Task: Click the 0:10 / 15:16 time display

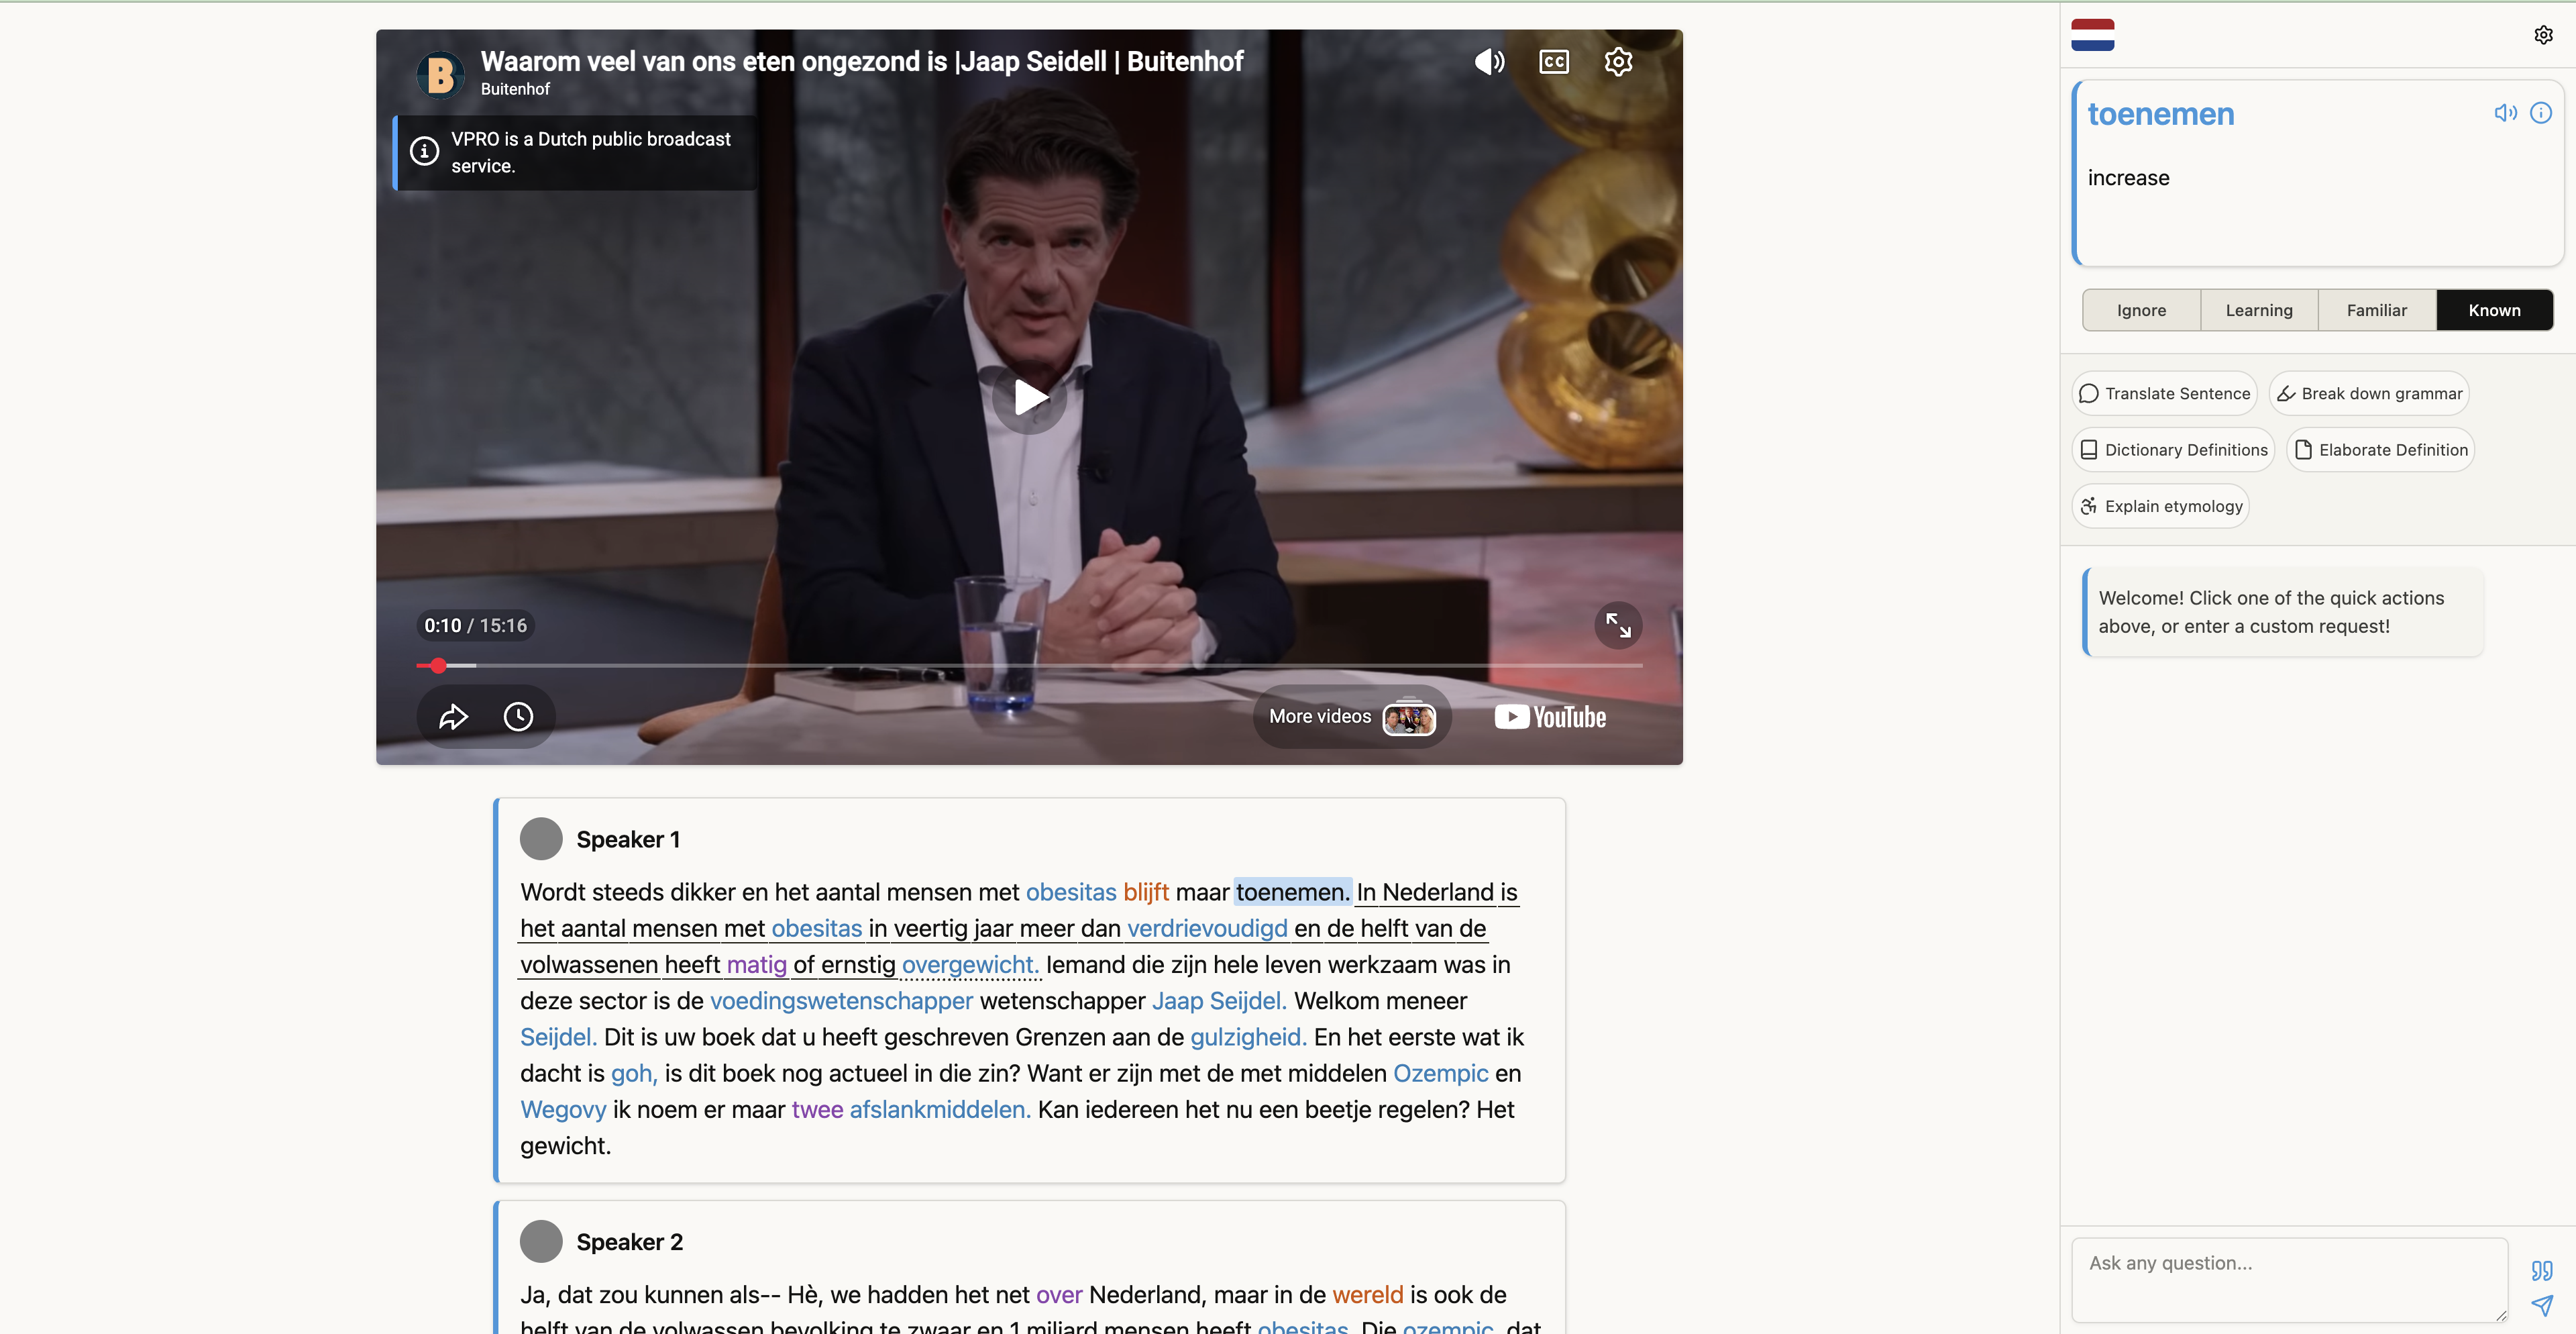Action: [x=475, y=625]
